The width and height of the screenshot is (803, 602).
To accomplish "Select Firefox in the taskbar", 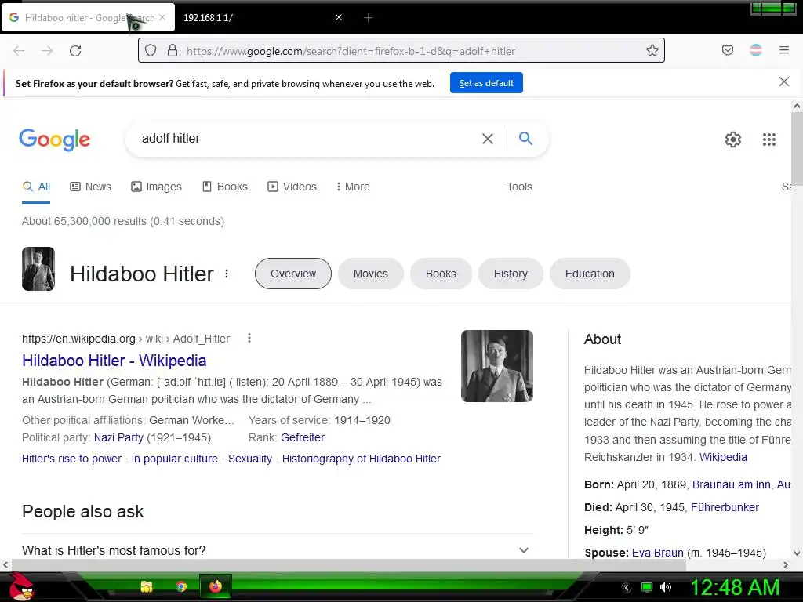I will [x=216, y=586].
